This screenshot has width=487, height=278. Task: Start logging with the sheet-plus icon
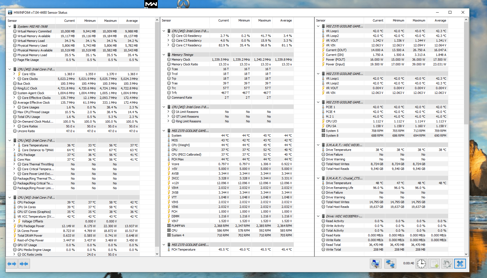(434, 264)
